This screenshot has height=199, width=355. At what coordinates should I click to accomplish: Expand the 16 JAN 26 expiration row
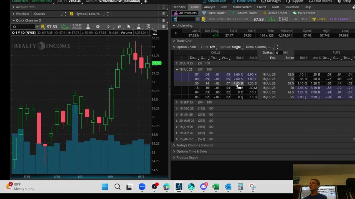click(177, 114)
